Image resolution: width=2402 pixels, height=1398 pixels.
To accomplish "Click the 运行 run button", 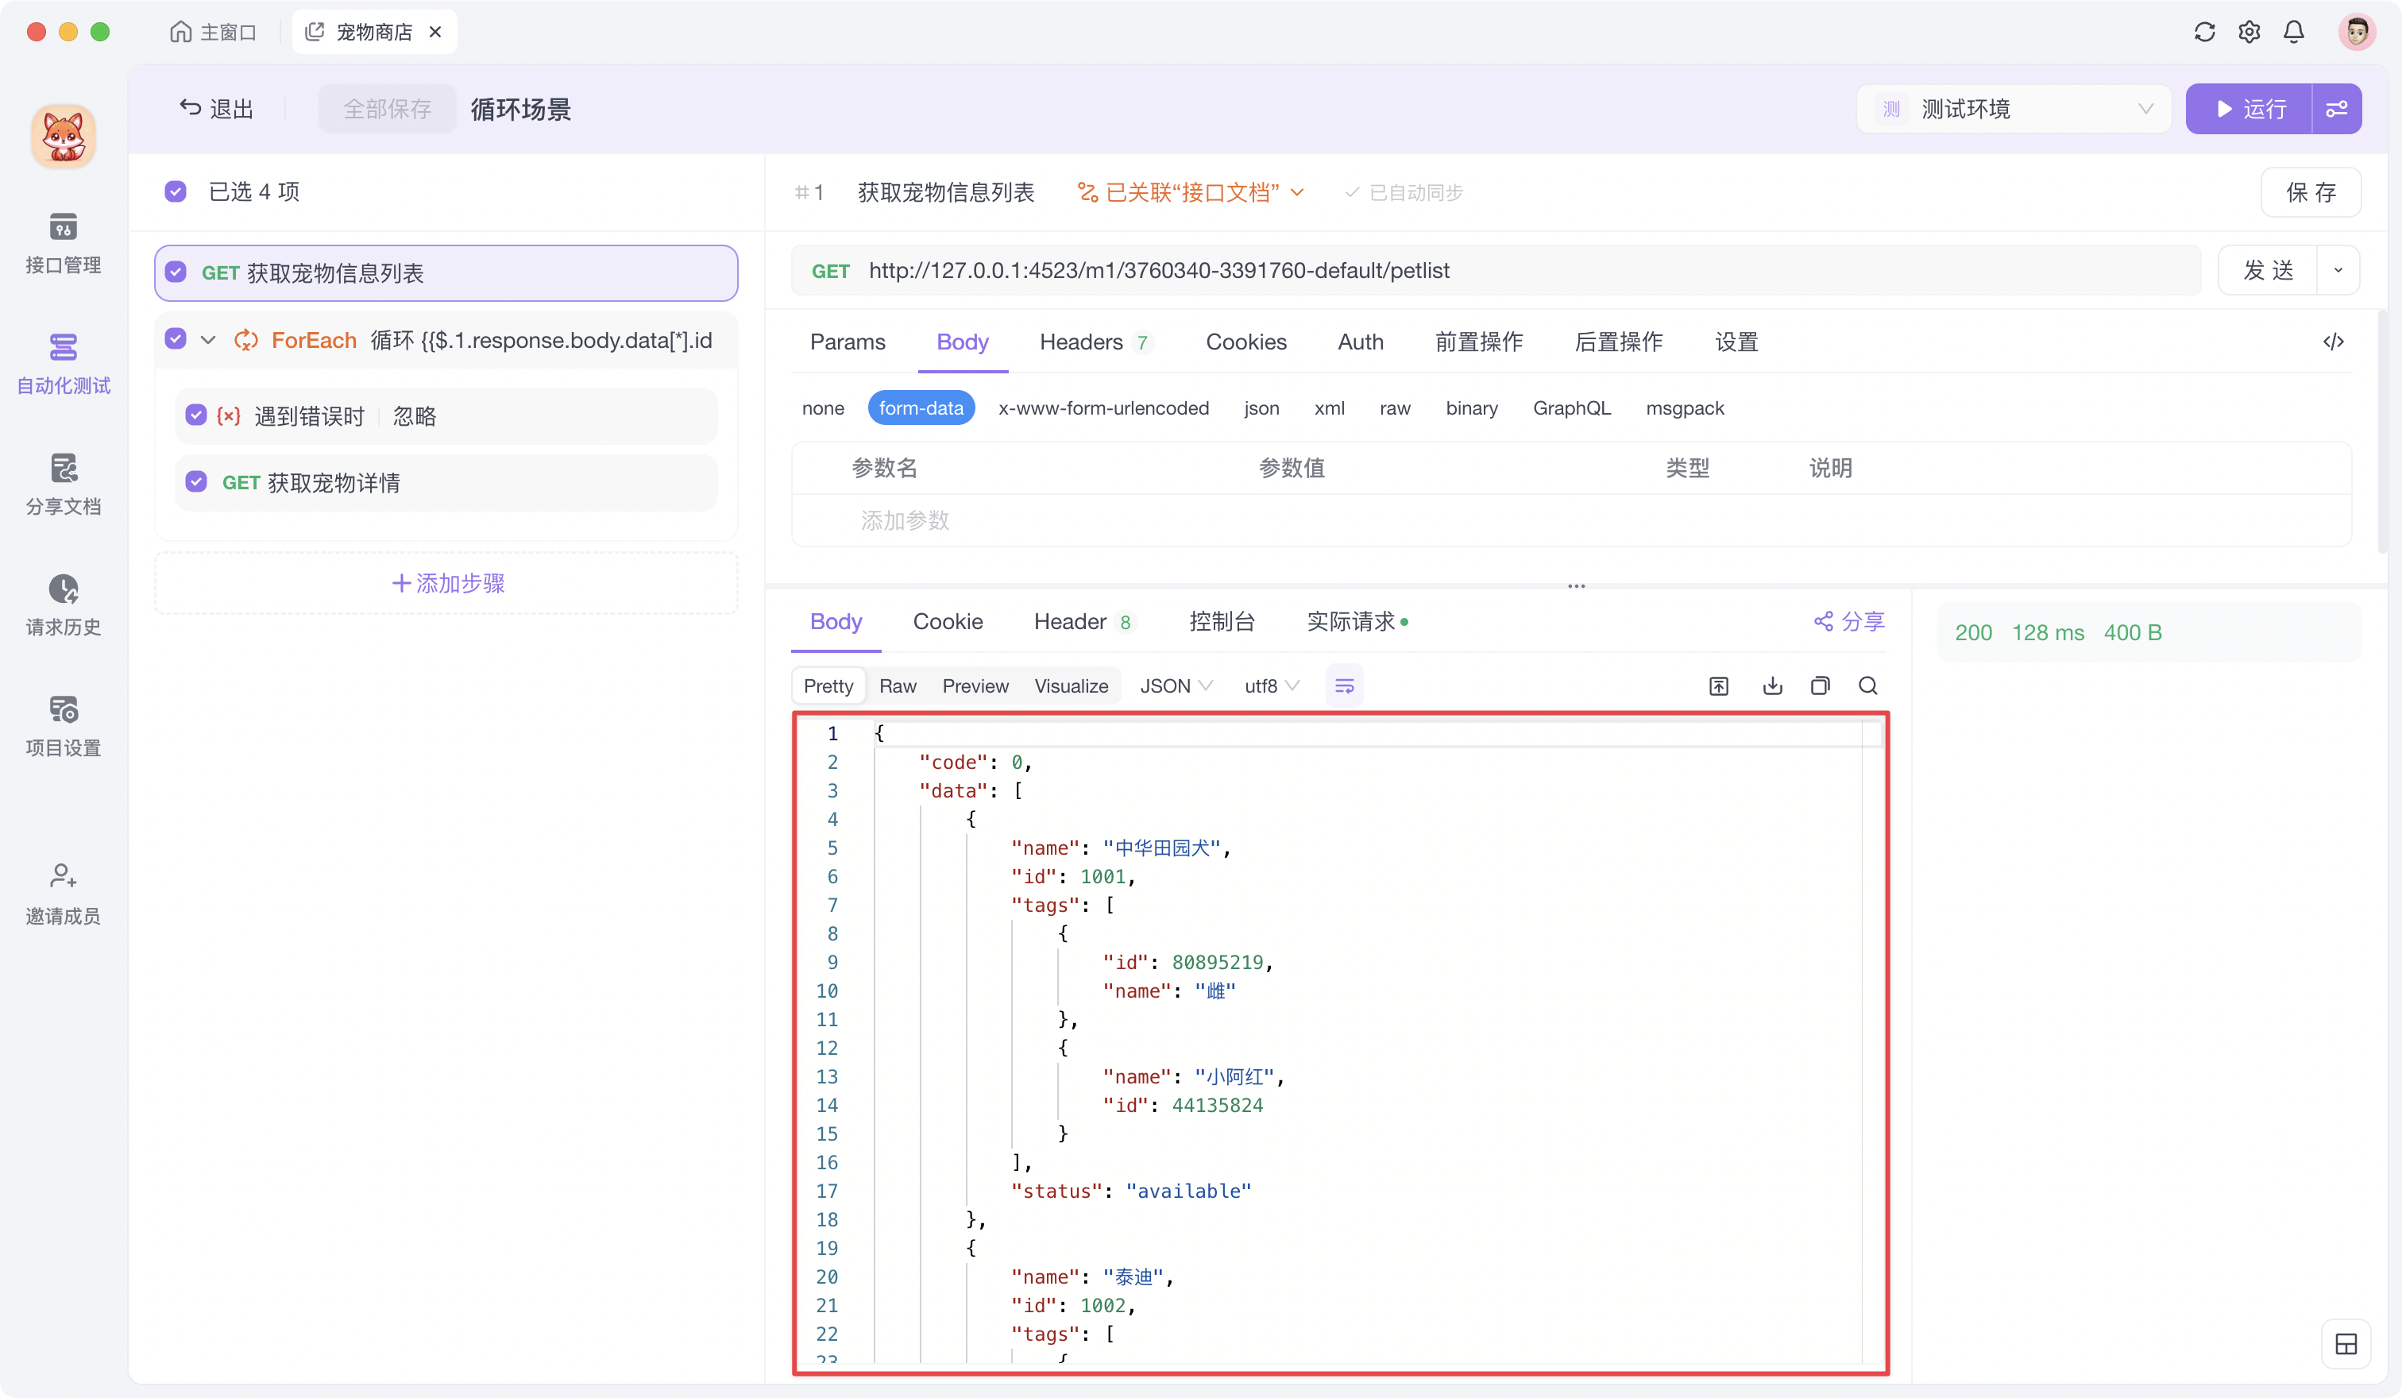I will pos(2249,110).
